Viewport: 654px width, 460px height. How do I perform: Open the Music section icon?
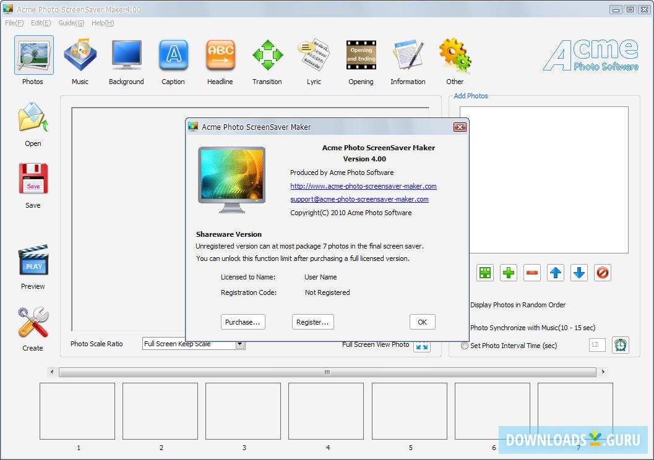point(80,55)
